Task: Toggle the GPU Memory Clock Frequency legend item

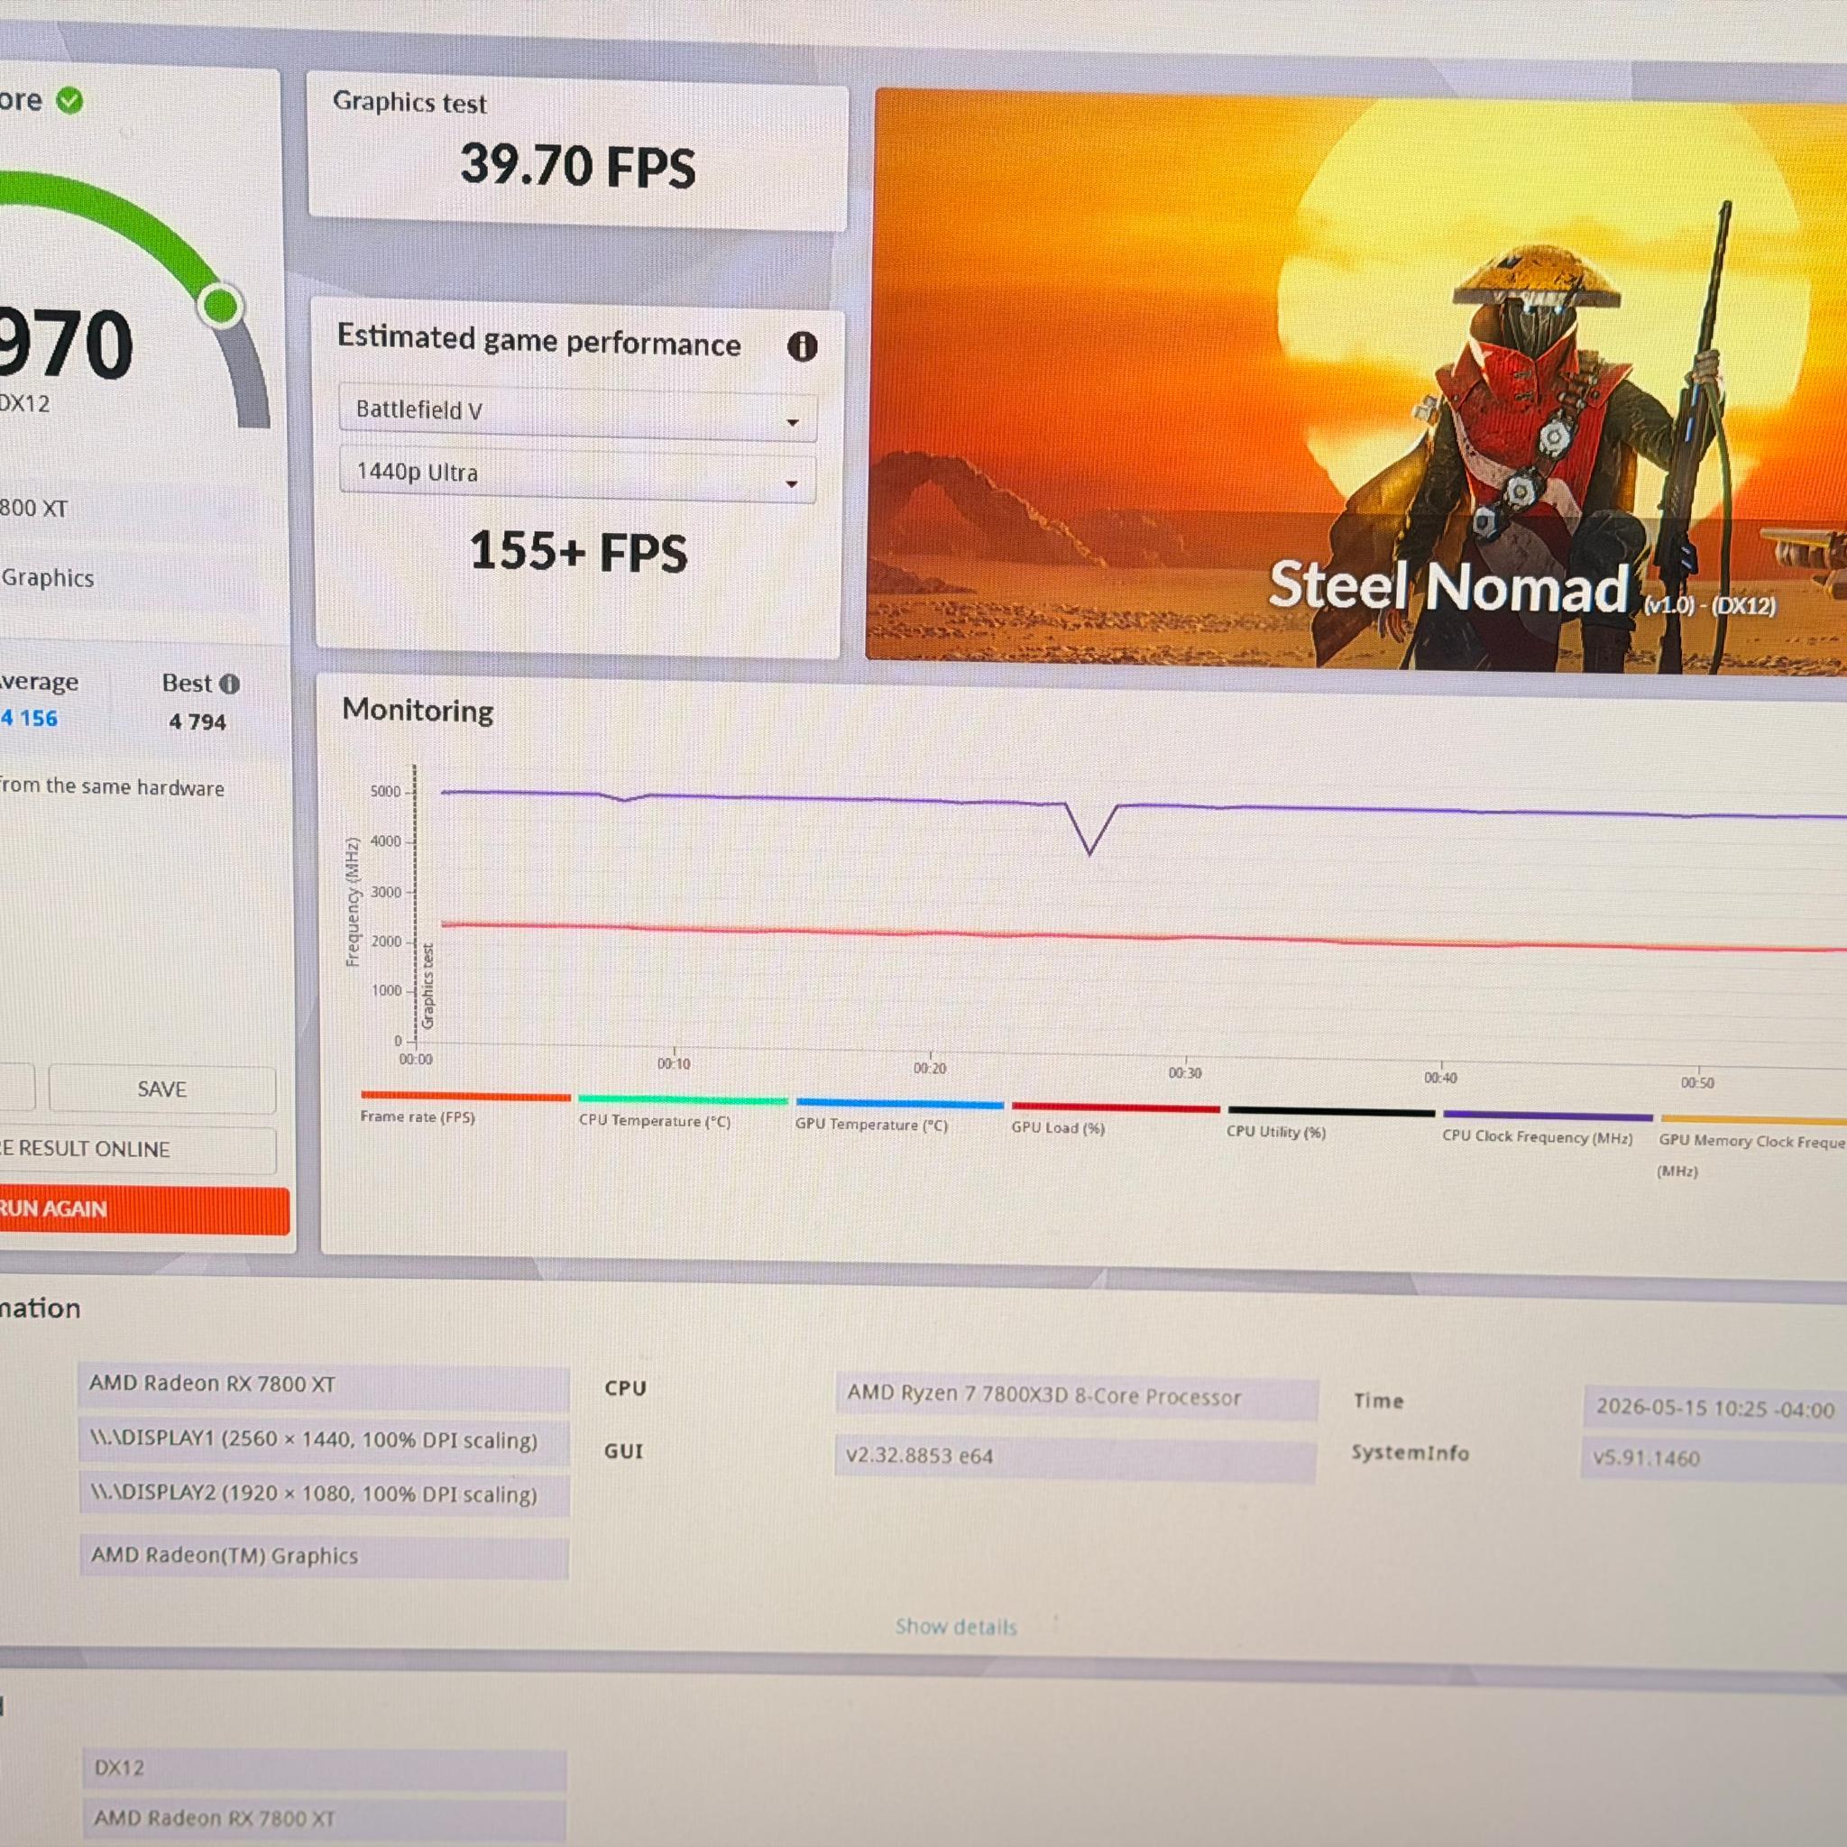Action: coord(1753,1145)
